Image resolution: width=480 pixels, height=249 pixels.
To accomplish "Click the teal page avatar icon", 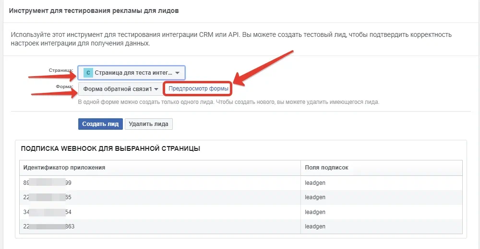I will click(x=88, y=73).
